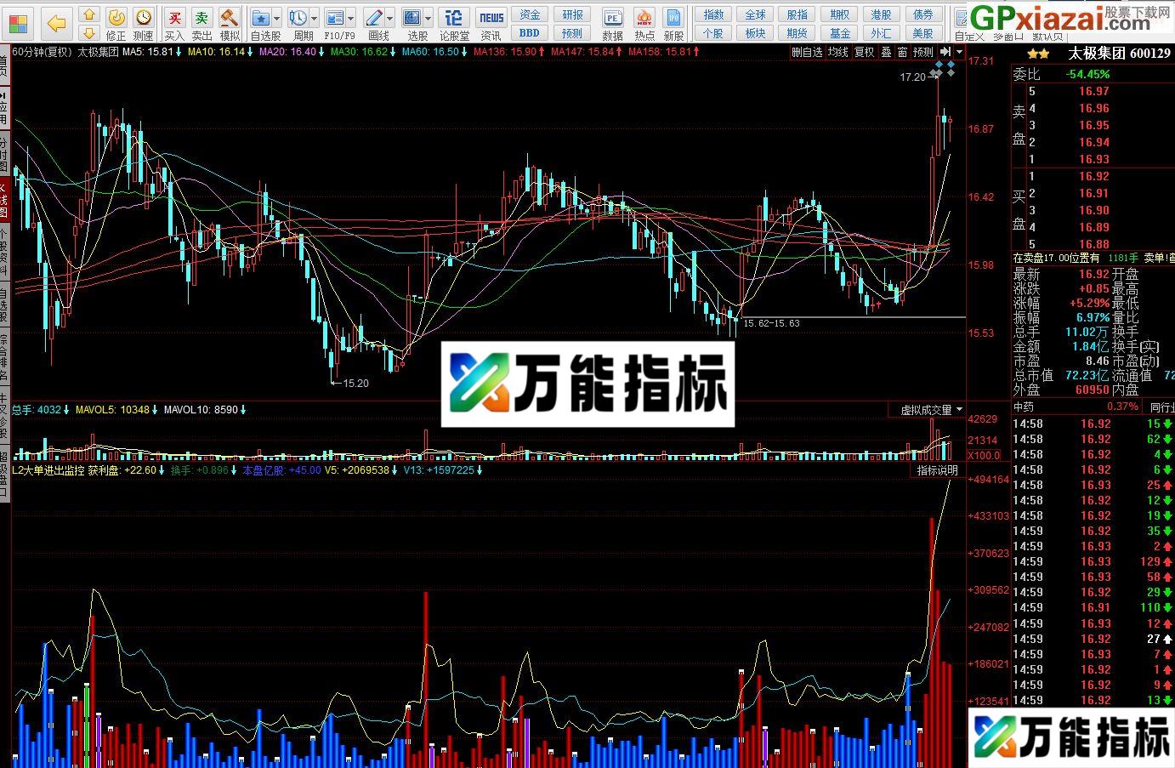Viewport: 1175px width, 768px height.
Task: Toggle 均线 moving averages on the chart
Action: [837, 51]
